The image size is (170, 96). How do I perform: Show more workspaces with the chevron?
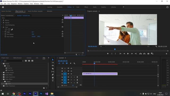123,7
